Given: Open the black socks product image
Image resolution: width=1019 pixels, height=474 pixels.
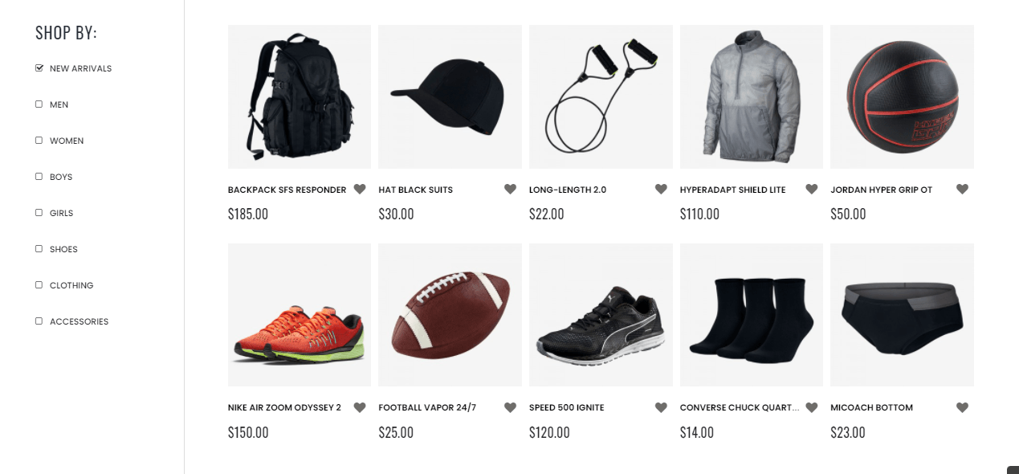Looking at the screenshot, I should click(x=751, y=315).
